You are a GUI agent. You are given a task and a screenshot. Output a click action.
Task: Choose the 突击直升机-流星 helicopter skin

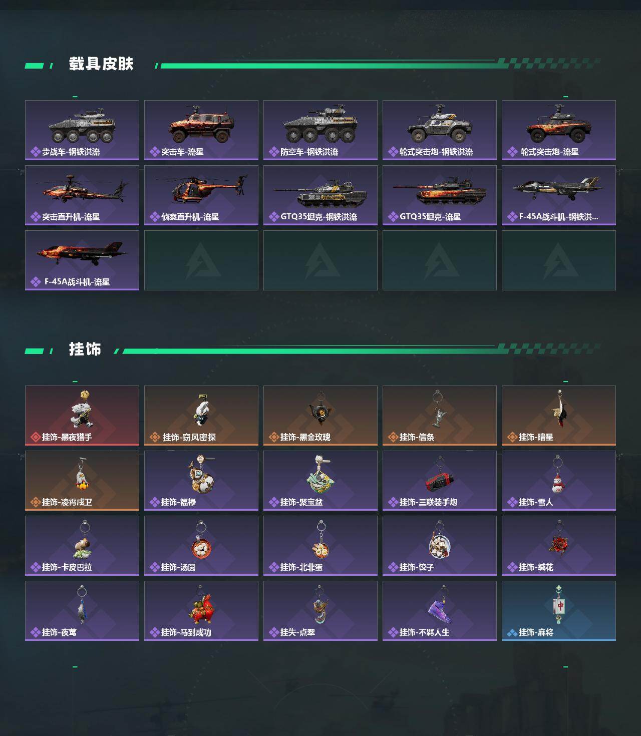82,195
